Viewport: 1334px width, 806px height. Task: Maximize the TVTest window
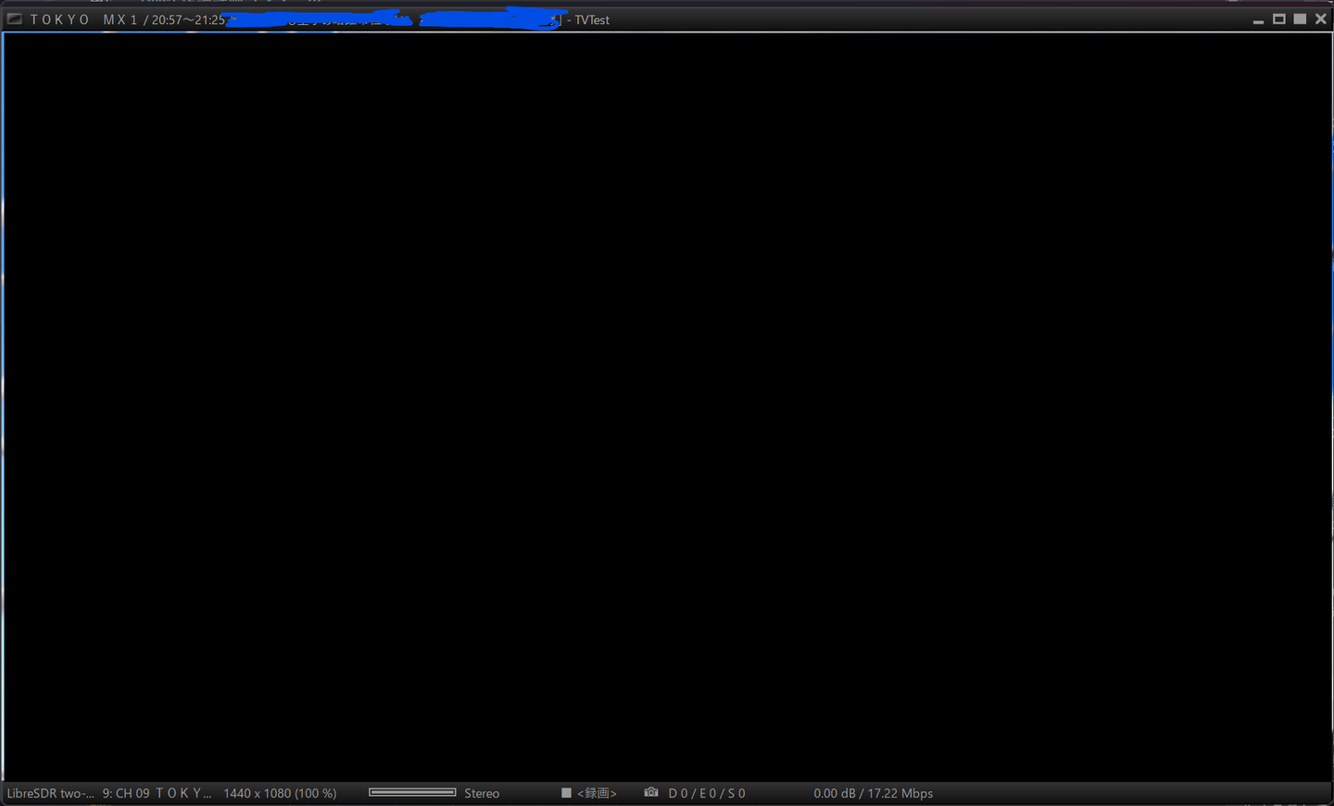tap(1279, 19)
